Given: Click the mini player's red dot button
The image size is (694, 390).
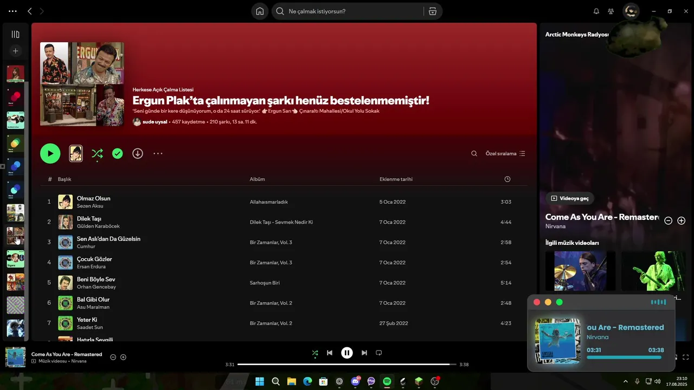Looking at the screenshot, I should [537, 302].
